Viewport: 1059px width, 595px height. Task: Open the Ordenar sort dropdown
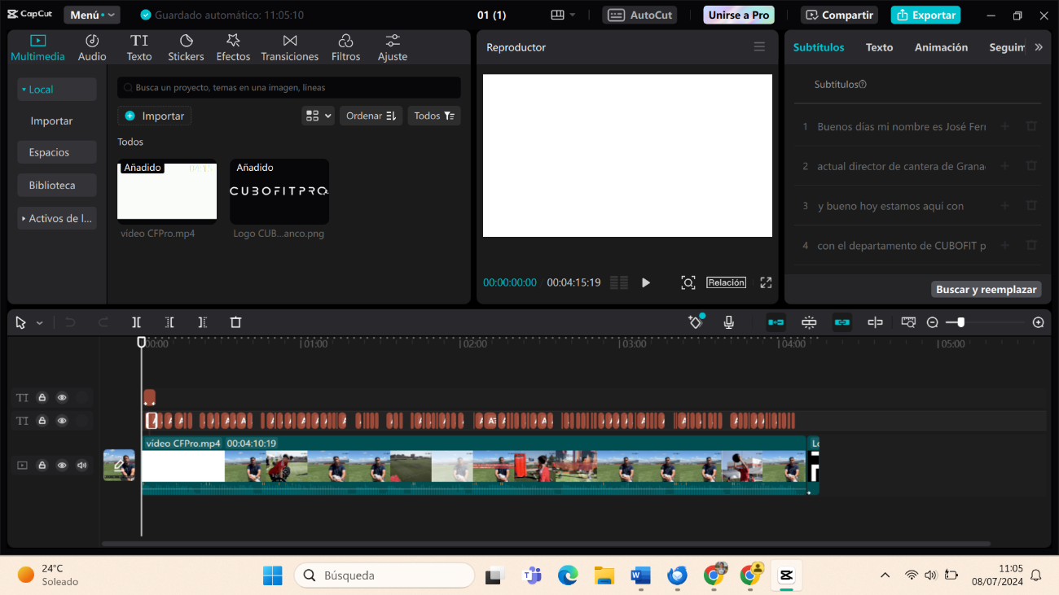point(371,116)
